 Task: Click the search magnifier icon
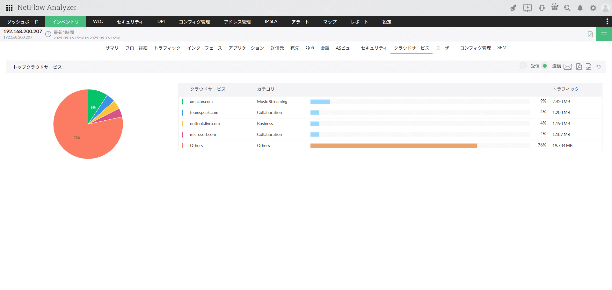567,8
